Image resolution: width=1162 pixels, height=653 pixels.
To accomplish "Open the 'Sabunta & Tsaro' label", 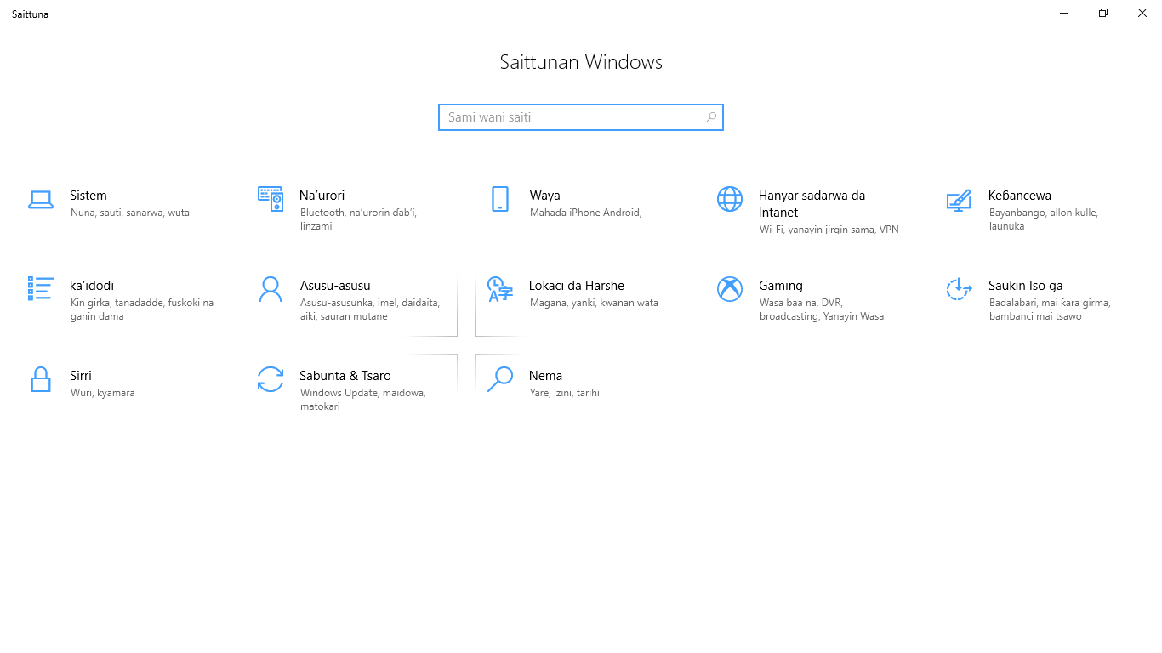I will pyautogui.click(x=345, y=376).
